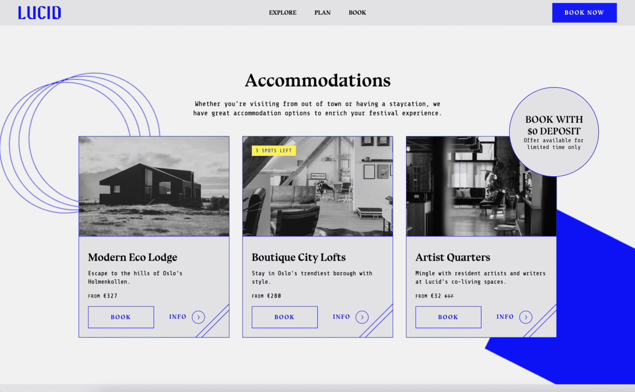
Task: Click the LUCID logo in the header
Action: coord(39,13)
